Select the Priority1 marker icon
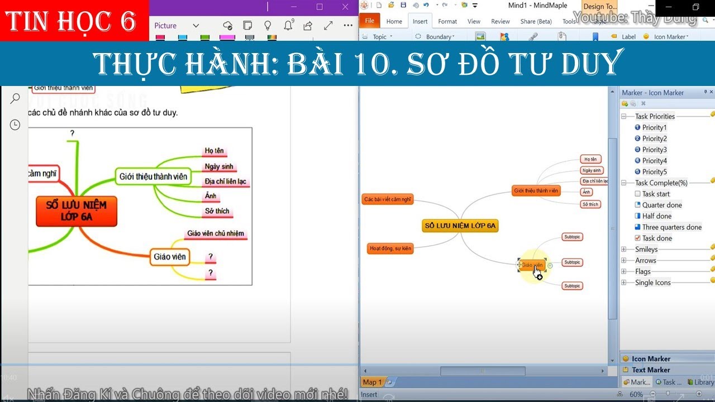The height and width of the screenshot is (402, 715). tap(638, 127)
